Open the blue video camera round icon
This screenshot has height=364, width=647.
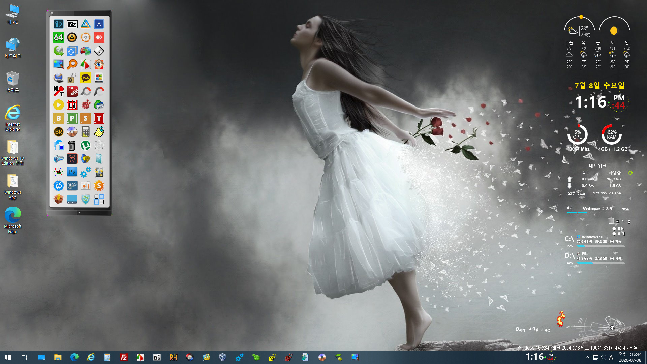click(x=58, y=186)
